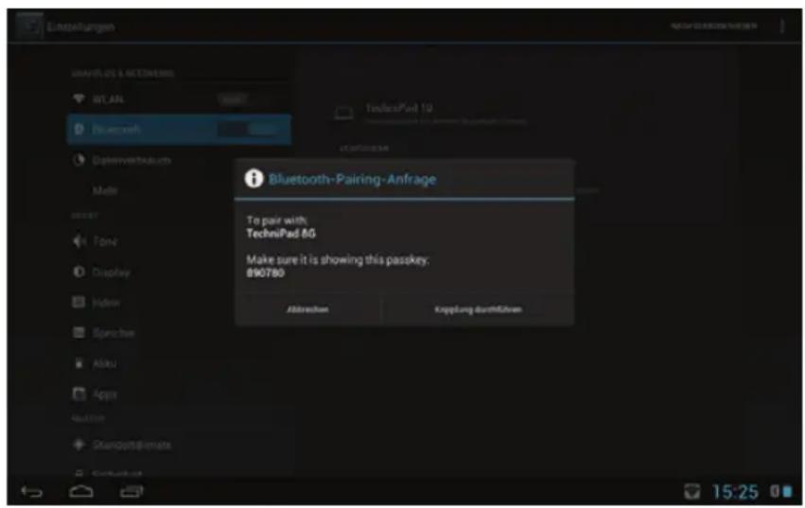Tap the Home navigation button

(81, 492)
